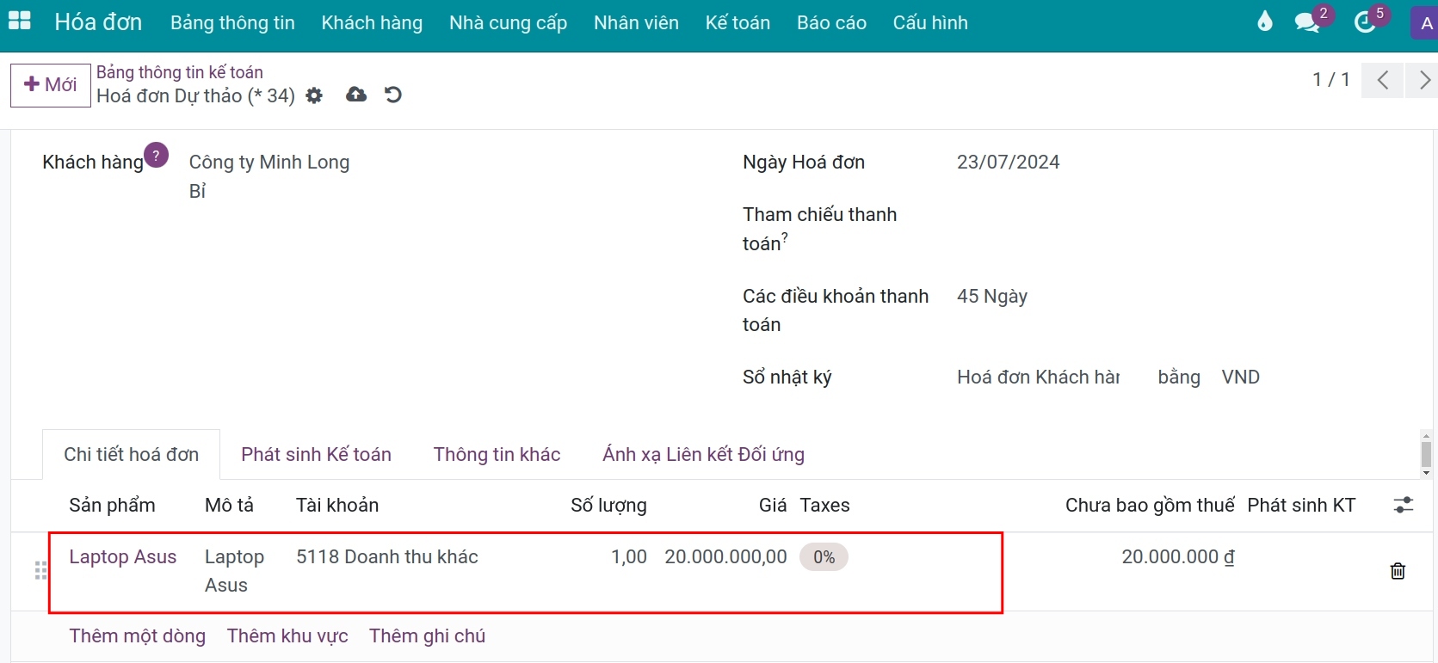Switch to Chi tiết hoá đơn tab
Image resolution: width=1438 pixels, height=663 pixels.
(131, 454)
